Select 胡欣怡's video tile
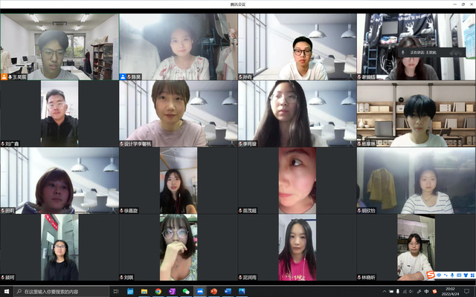 [x=416, y=180]
